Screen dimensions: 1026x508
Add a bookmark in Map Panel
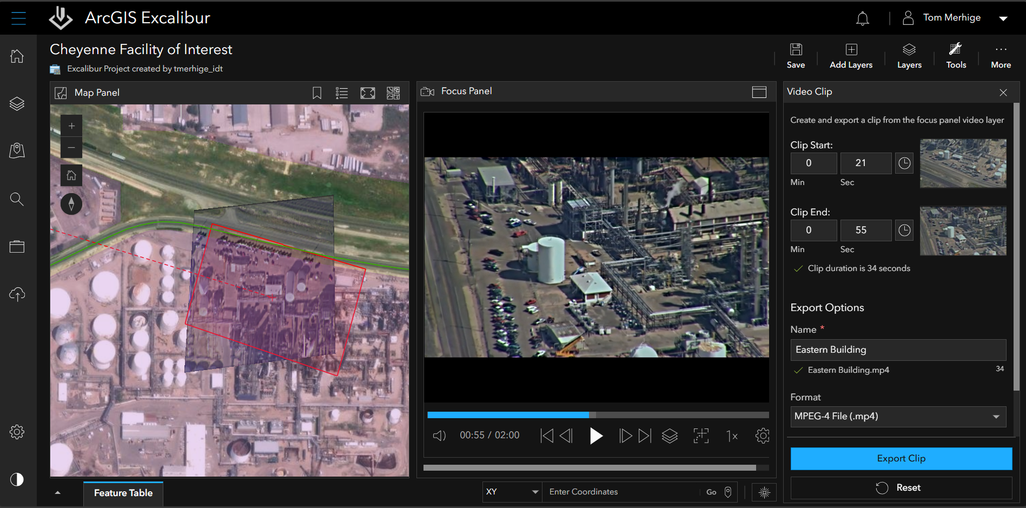point(317,93)
